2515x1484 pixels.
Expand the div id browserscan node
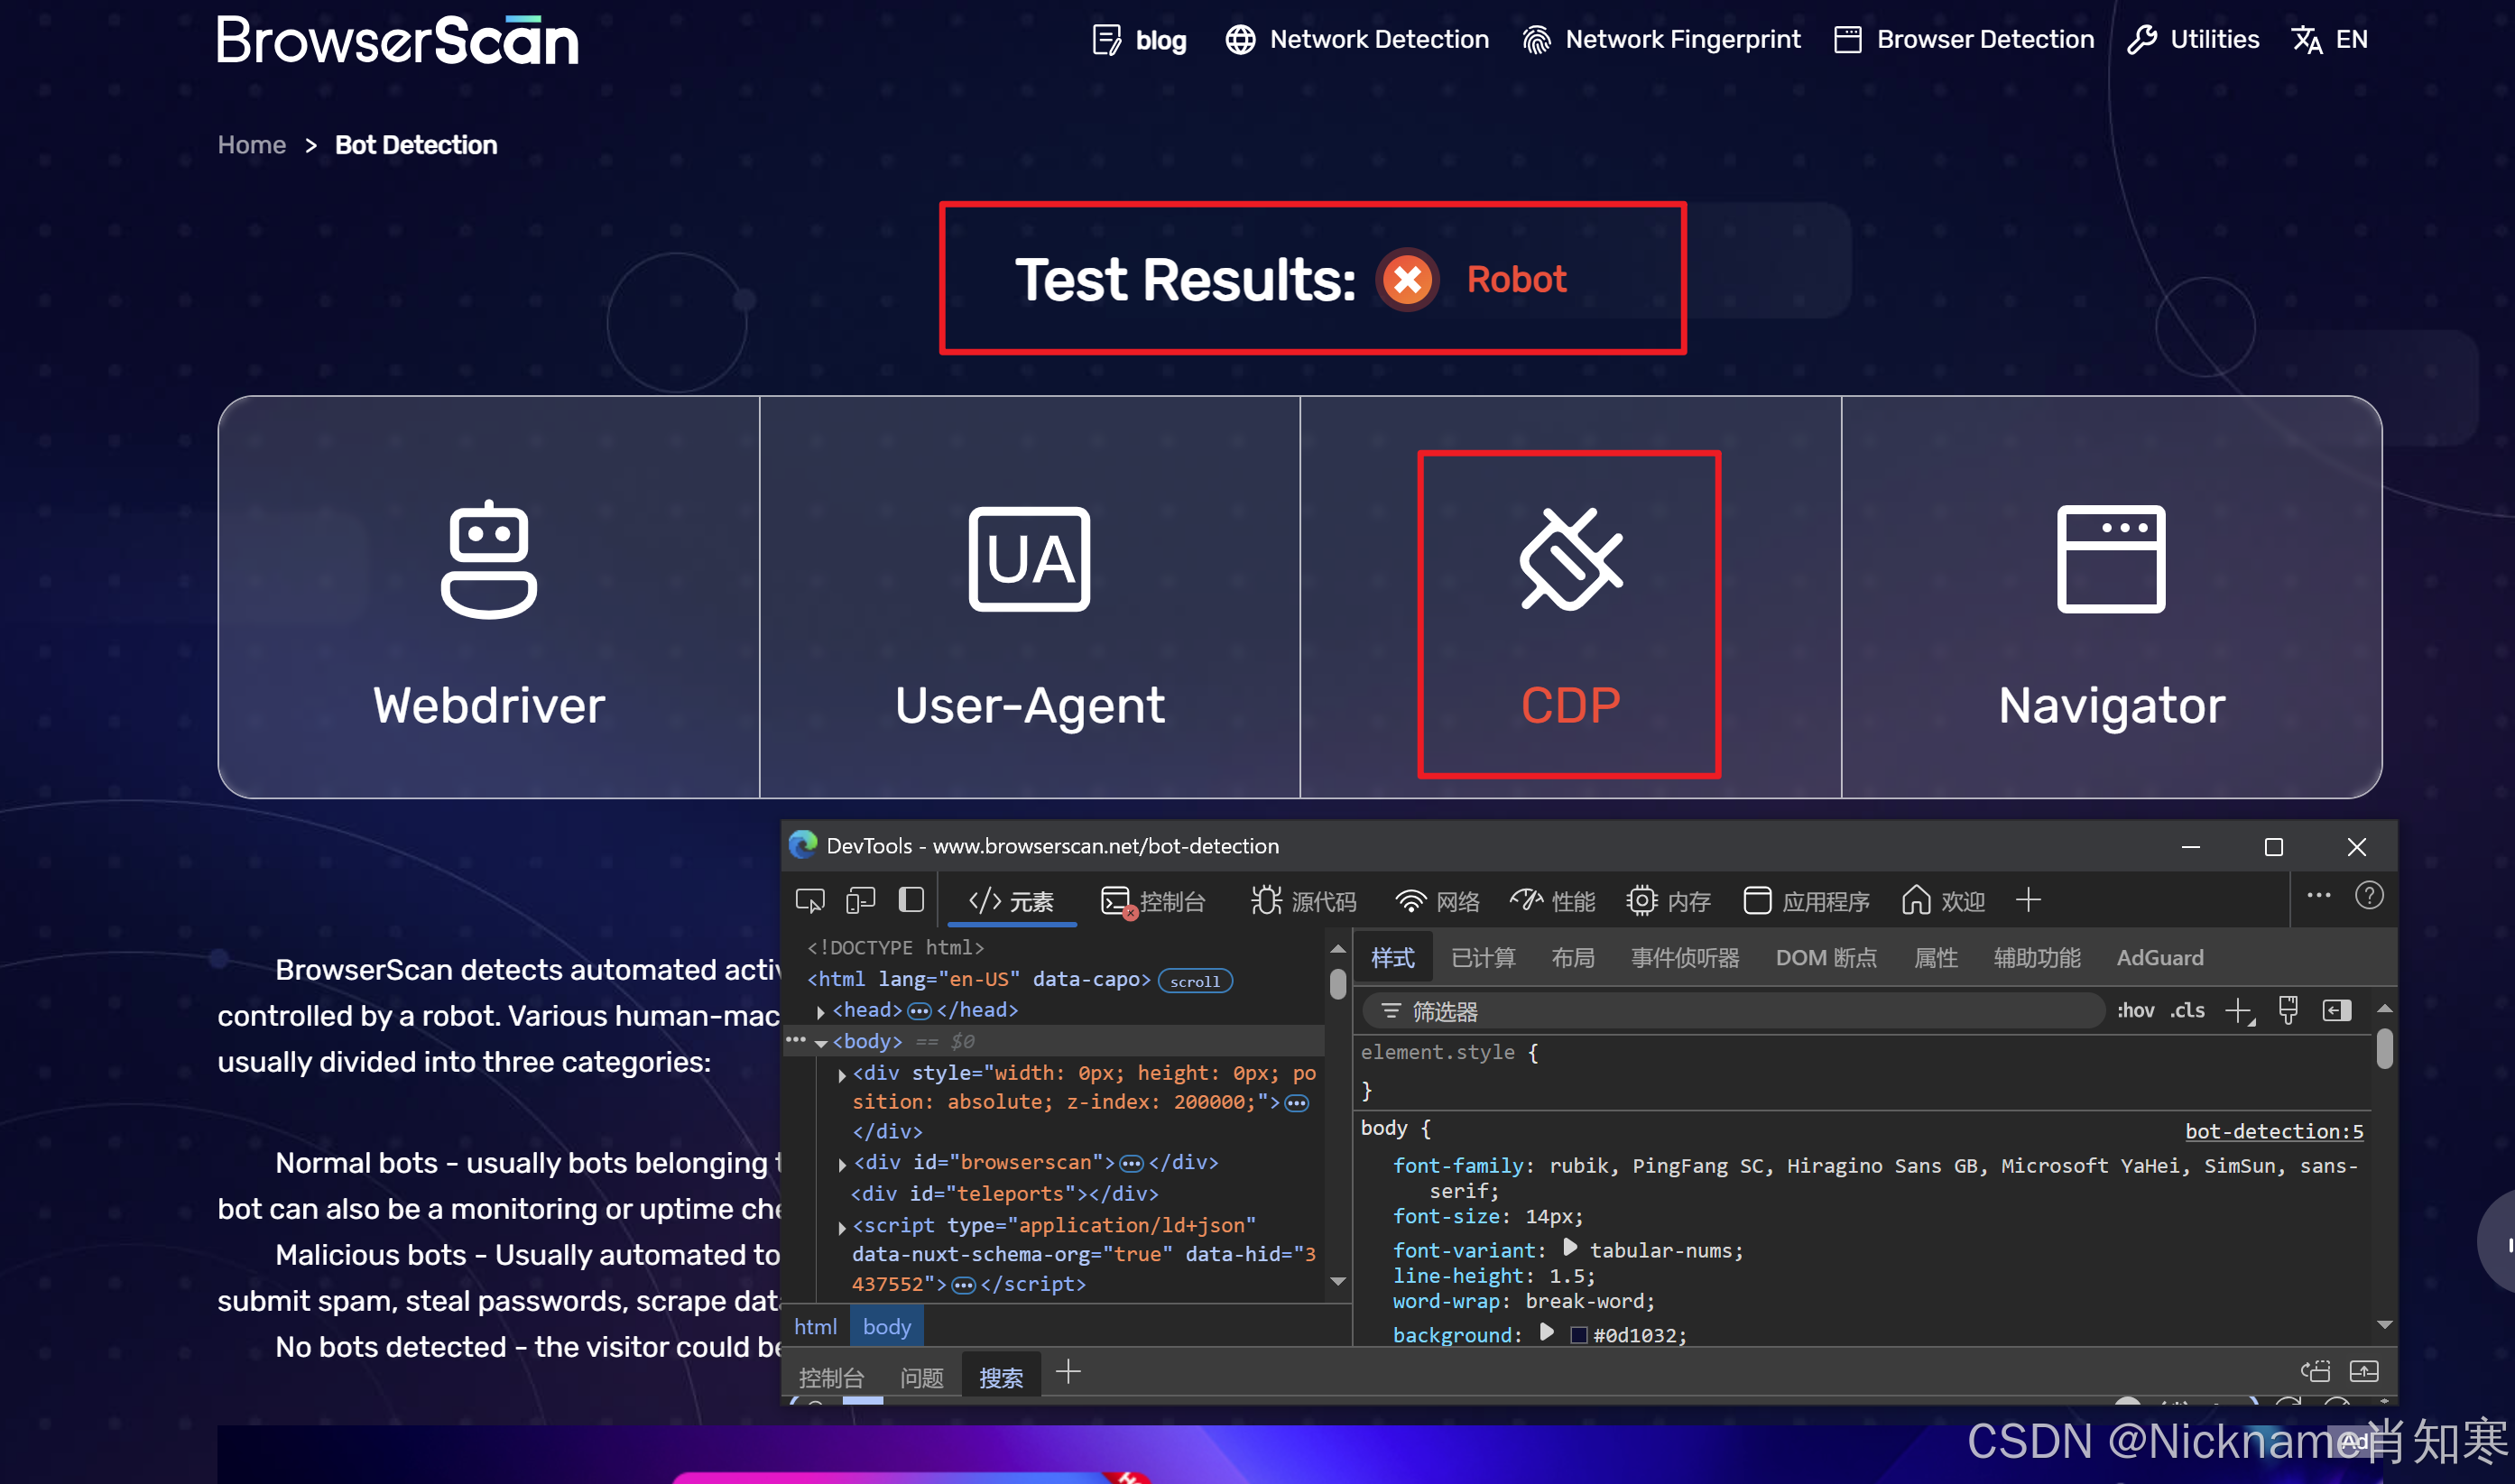842,1164
